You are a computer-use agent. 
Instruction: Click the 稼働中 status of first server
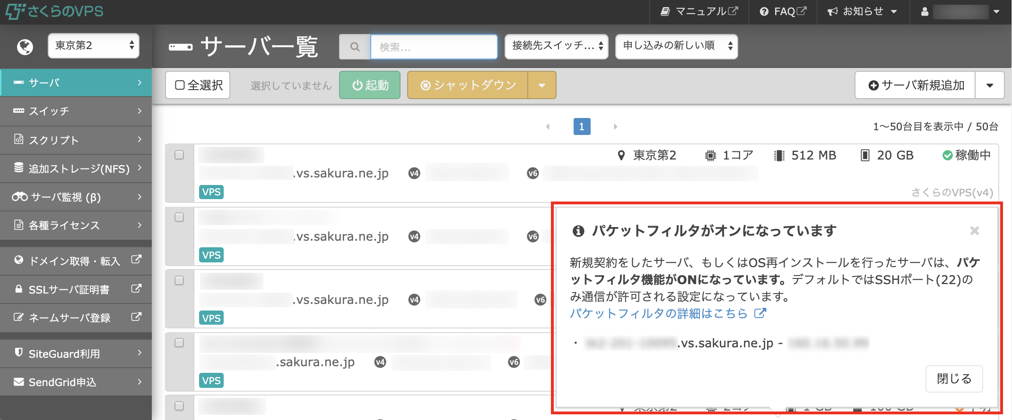pos(966,155)
